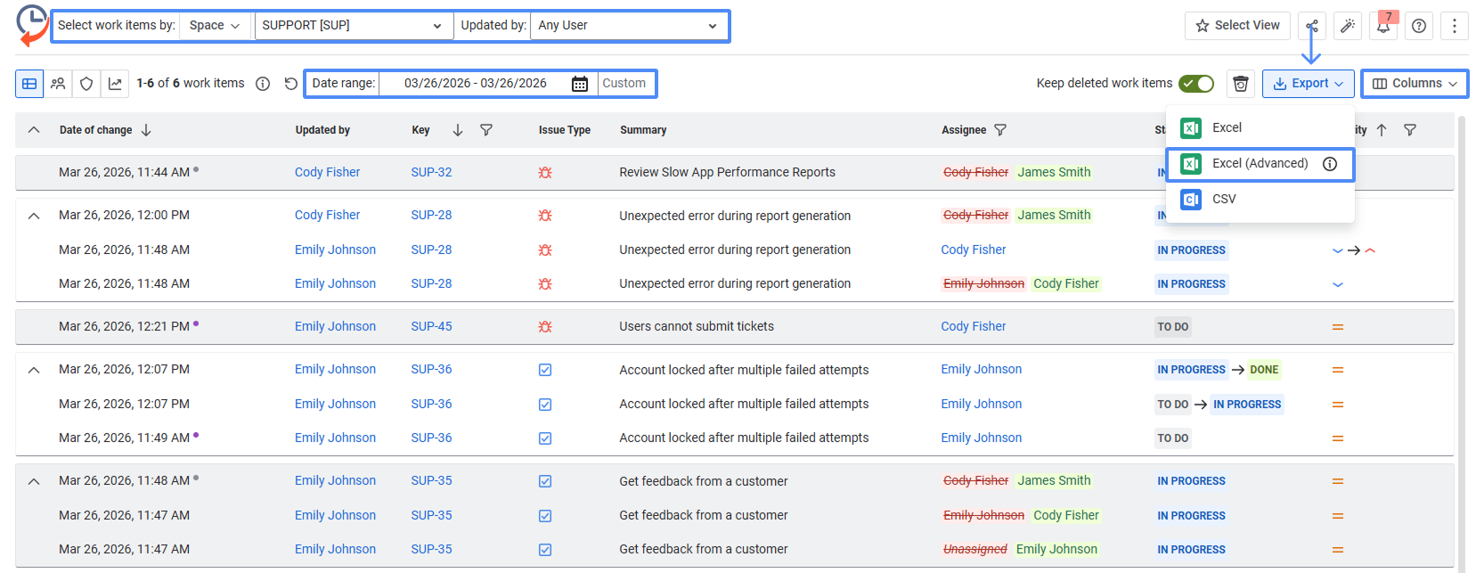This screenshot has width=1476, height=573.
Task: Collapse all groups via header chevron
Action: 34,130
